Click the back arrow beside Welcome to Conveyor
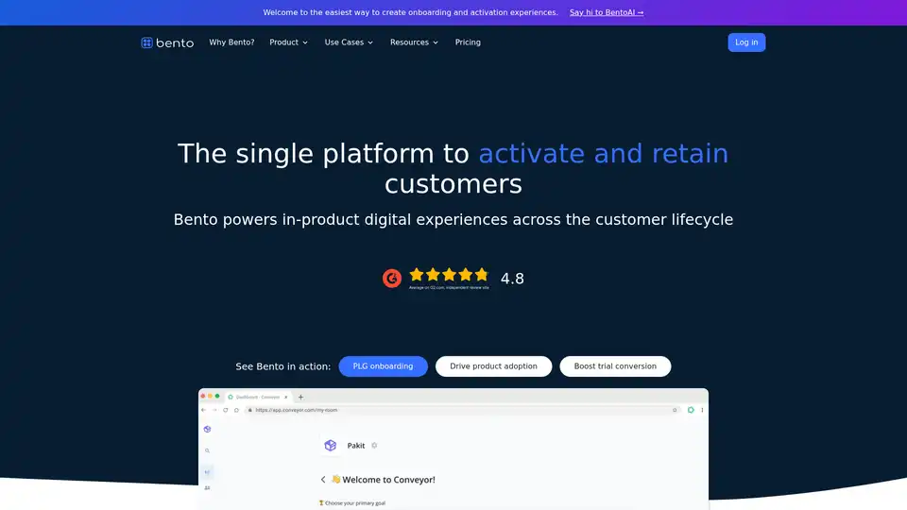This screenshot has width=907, height=510. pos(322,480)
